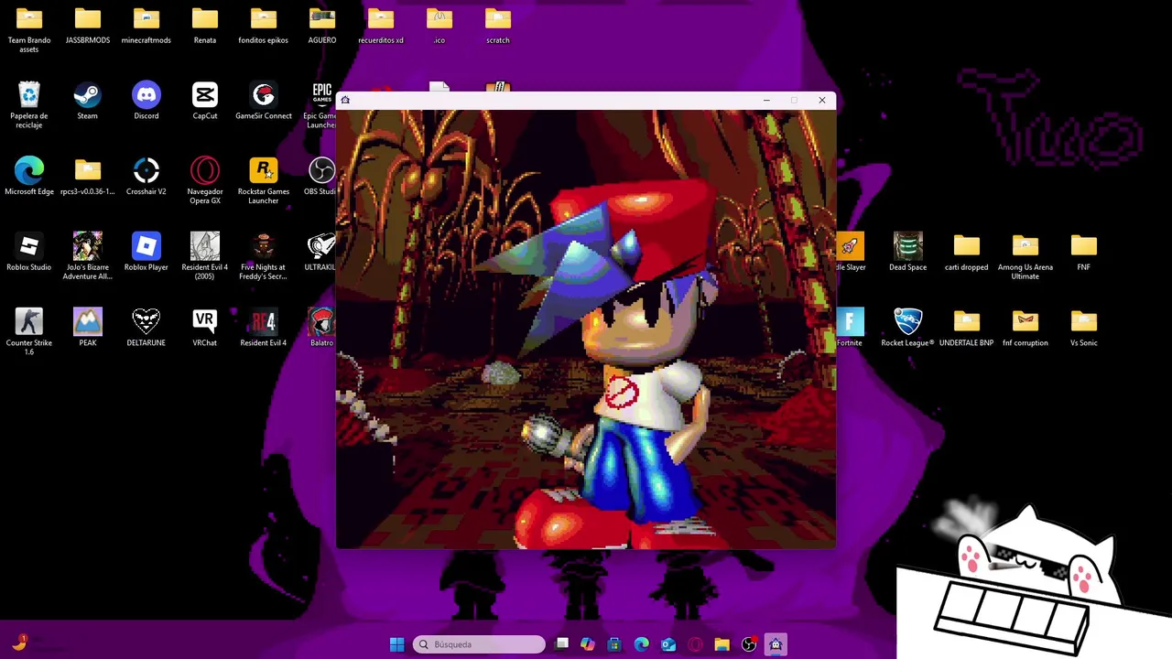The height and width of the screenshot is (659, 1172).
Task: Open Roblox Player desktop icon
Action: [x=146, y=253]
